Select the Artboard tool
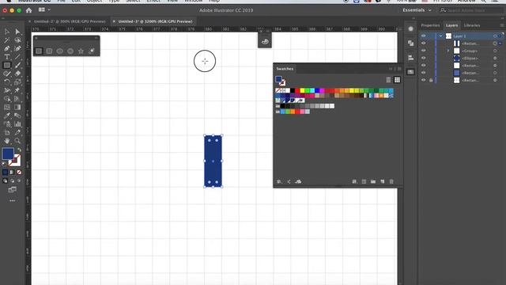This screenshot has width=506, height=285. pos(7,132)
